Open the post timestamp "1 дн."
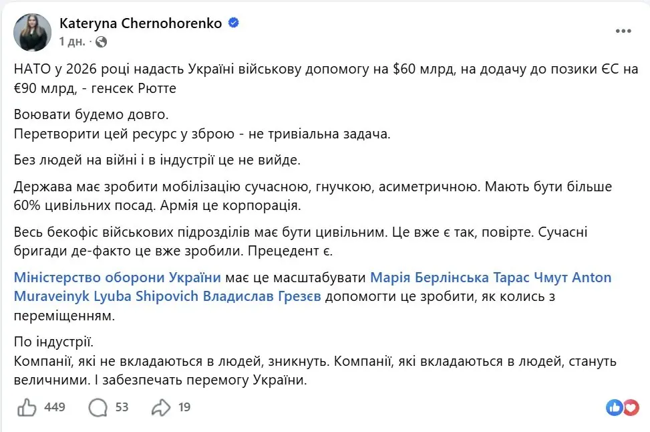Viewport: 650px width, 432px height. (73, 41)
